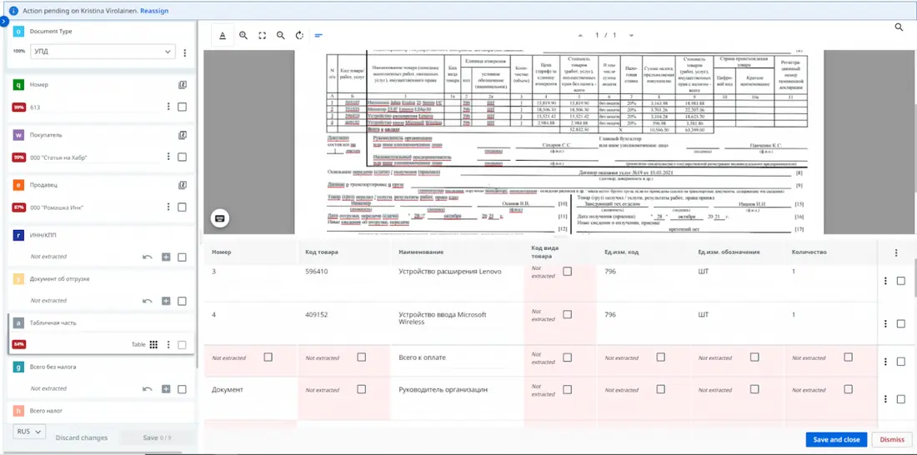Open search in document viewer

[x=899, y=27]
